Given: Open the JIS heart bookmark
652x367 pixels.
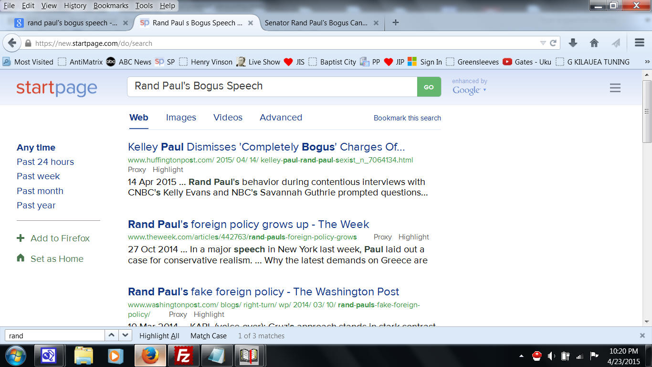Looking at the screenshot, I should 294,62.
